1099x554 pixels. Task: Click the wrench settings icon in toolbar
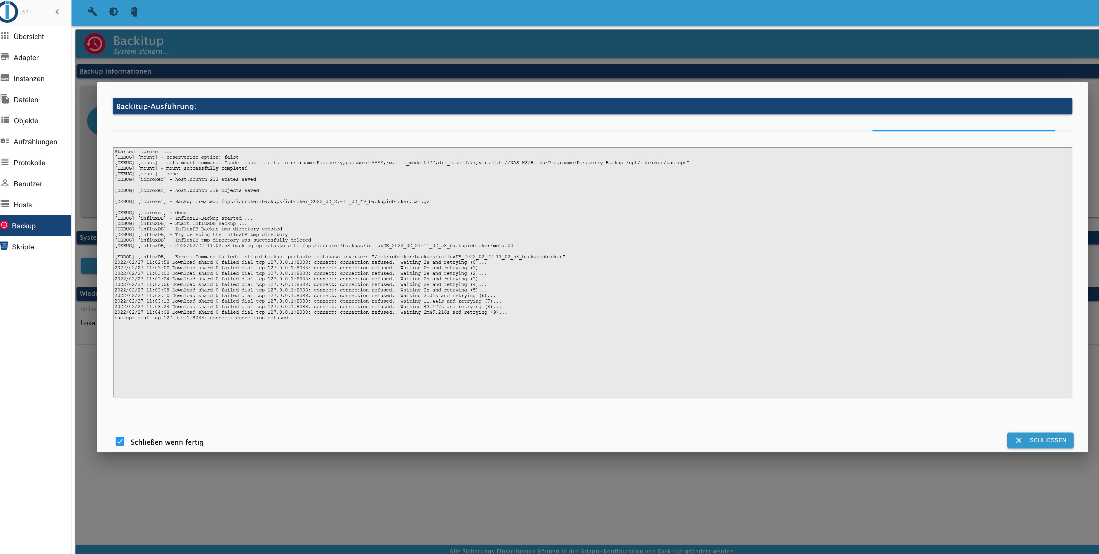[93, 12]
